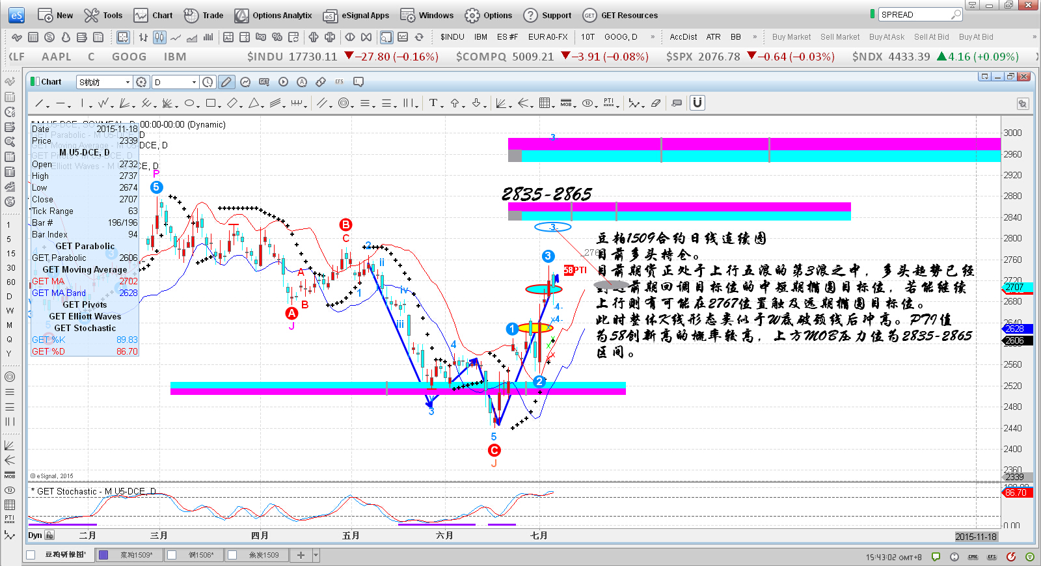Open the symbol dropdown in Chart
1041x566 pixels.
[x=126, y=82]
